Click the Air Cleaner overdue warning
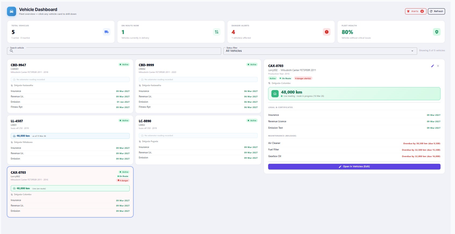Screen dimensions: 455x234 422,144
